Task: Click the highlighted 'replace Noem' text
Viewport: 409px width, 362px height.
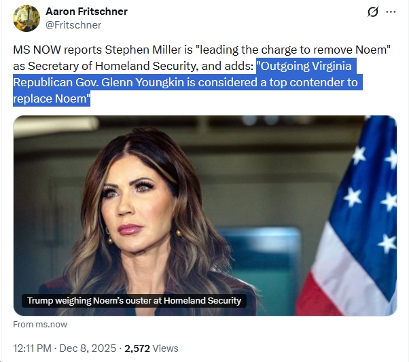Action: pos(52,98)
